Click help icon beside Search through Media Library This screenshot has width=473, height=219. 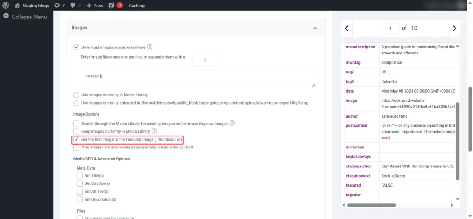(x=232, y=123)
